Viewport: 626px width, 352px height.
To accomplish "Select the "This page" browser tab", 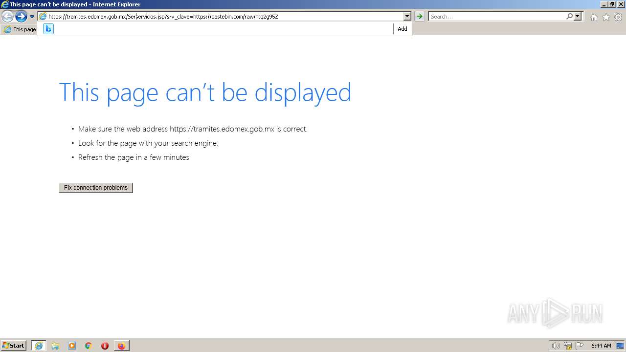I will coord(20,29).
